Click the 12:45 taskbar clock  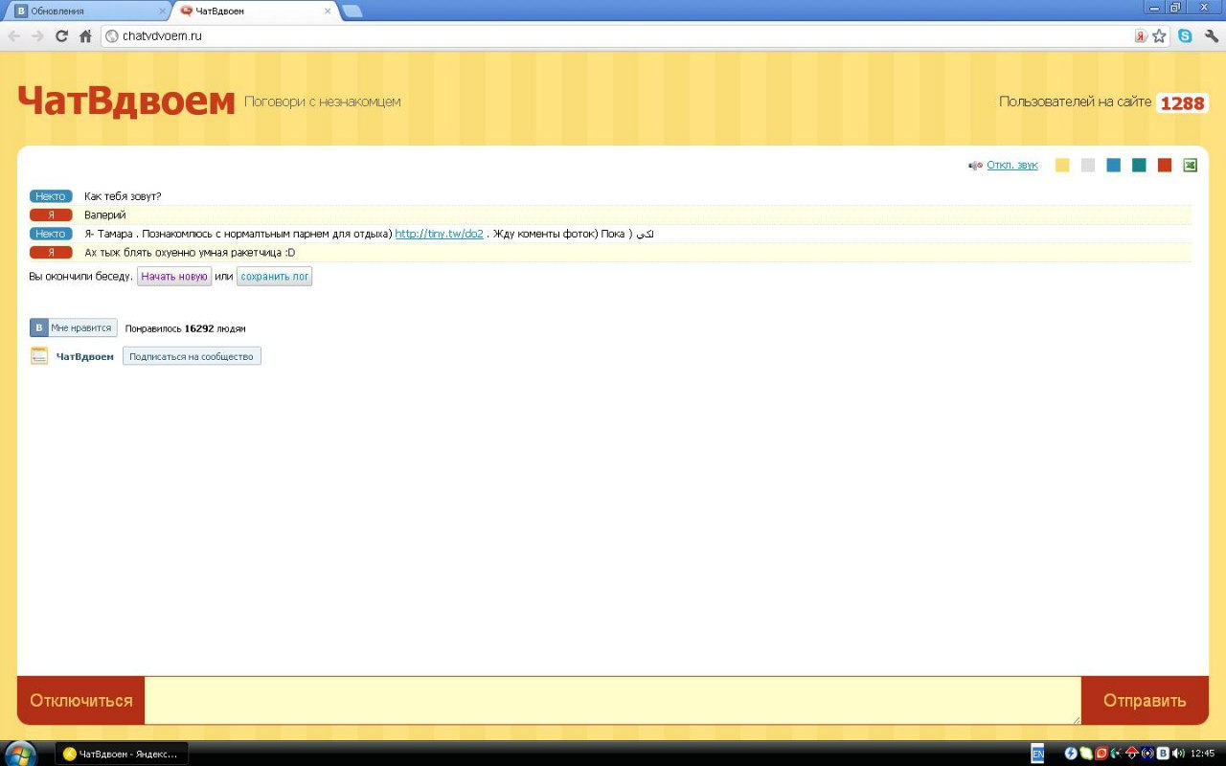click(1202, 754)
